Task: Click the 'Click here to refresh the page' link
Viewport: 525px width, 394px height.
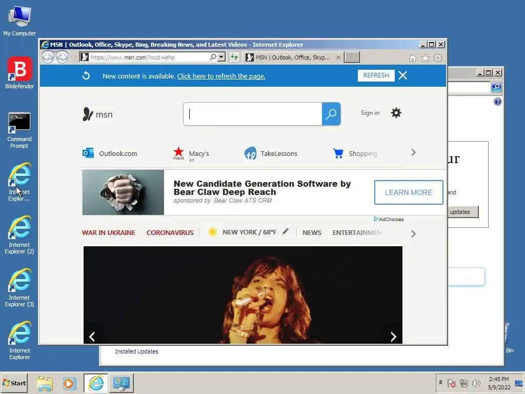Action: point(221,76)
